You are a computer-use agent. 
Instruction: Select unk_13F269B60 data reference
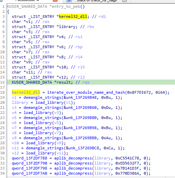[x=81, y=108]
